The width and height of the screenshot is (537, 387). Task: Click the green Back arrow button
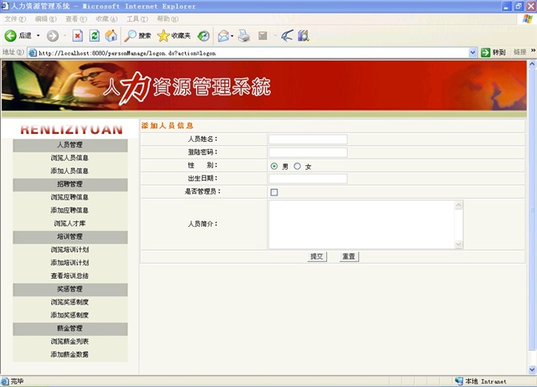(x=10, y=35)
